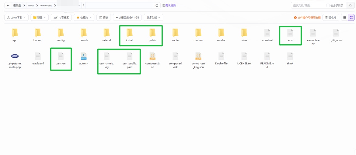The image size is (356, 155).
Task: Open the 需求反馈 feedback link
Action: pyautogui.click(x=169, y=5)
